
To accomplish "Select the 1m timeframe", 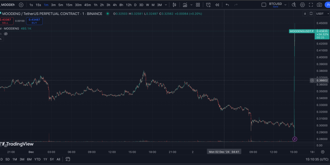I will tap(46, 5).
